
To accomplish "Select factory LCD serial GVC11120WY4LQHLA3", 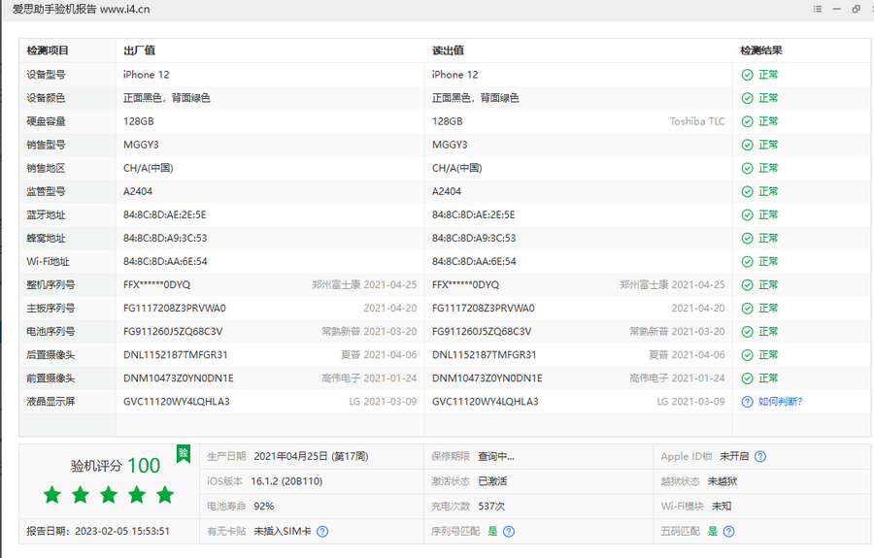I will pyautogui.click(x=176, y=402).
